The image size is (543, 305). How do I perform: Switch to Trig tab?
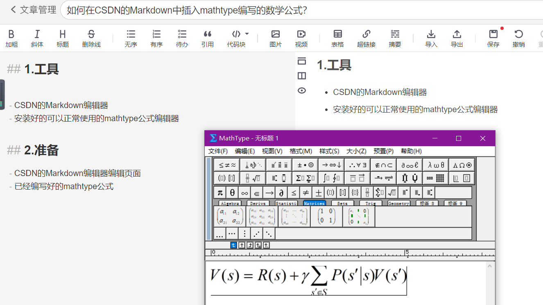371,203
